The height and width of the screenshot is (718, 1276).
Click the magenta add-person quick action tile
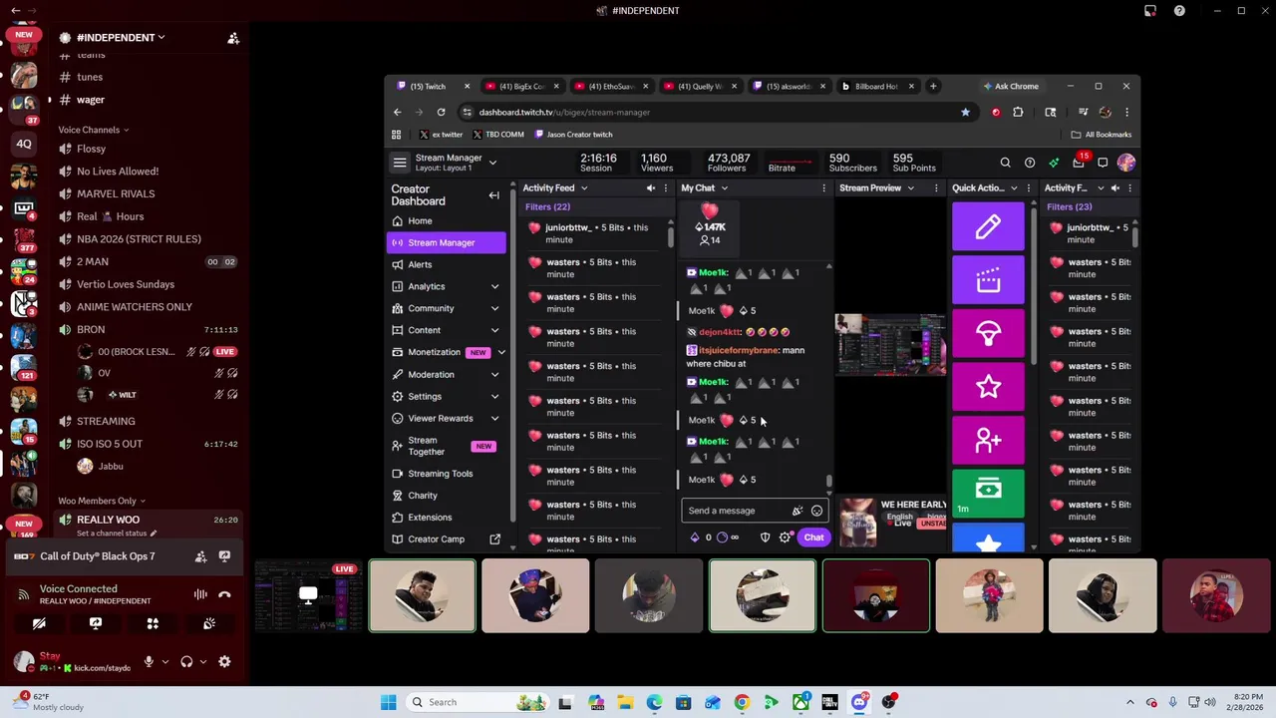tap(988, 440)
